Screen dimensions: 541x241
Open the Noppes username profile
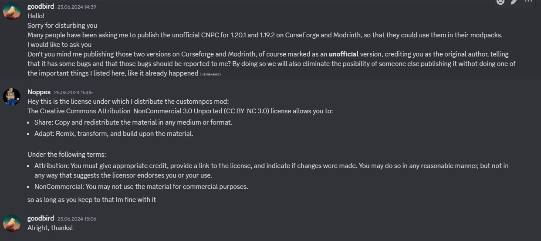point(39,92)
